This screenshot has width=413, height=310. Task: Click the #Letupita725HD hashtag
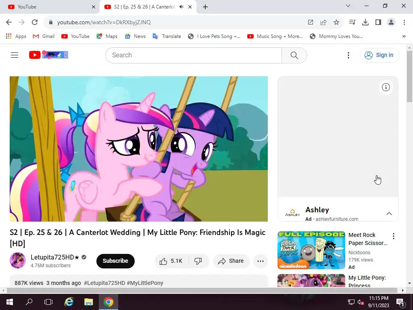[x=104, y=283]
